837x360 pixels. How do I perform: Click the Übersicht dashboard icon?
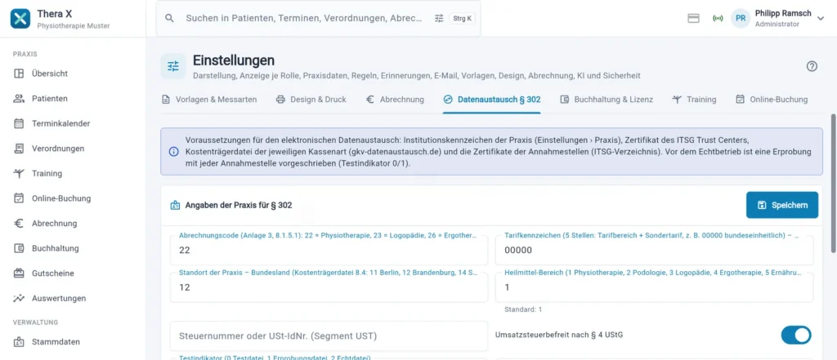[x=20, y=73]
